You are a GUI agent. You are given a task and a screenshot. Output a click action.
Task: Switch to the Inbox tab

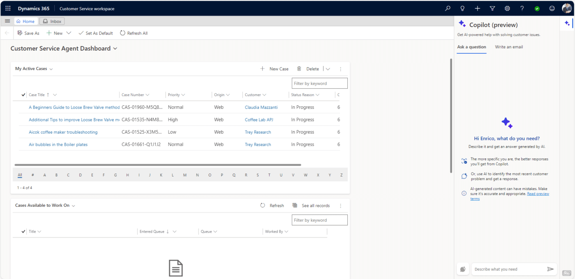tap(52, 21)
